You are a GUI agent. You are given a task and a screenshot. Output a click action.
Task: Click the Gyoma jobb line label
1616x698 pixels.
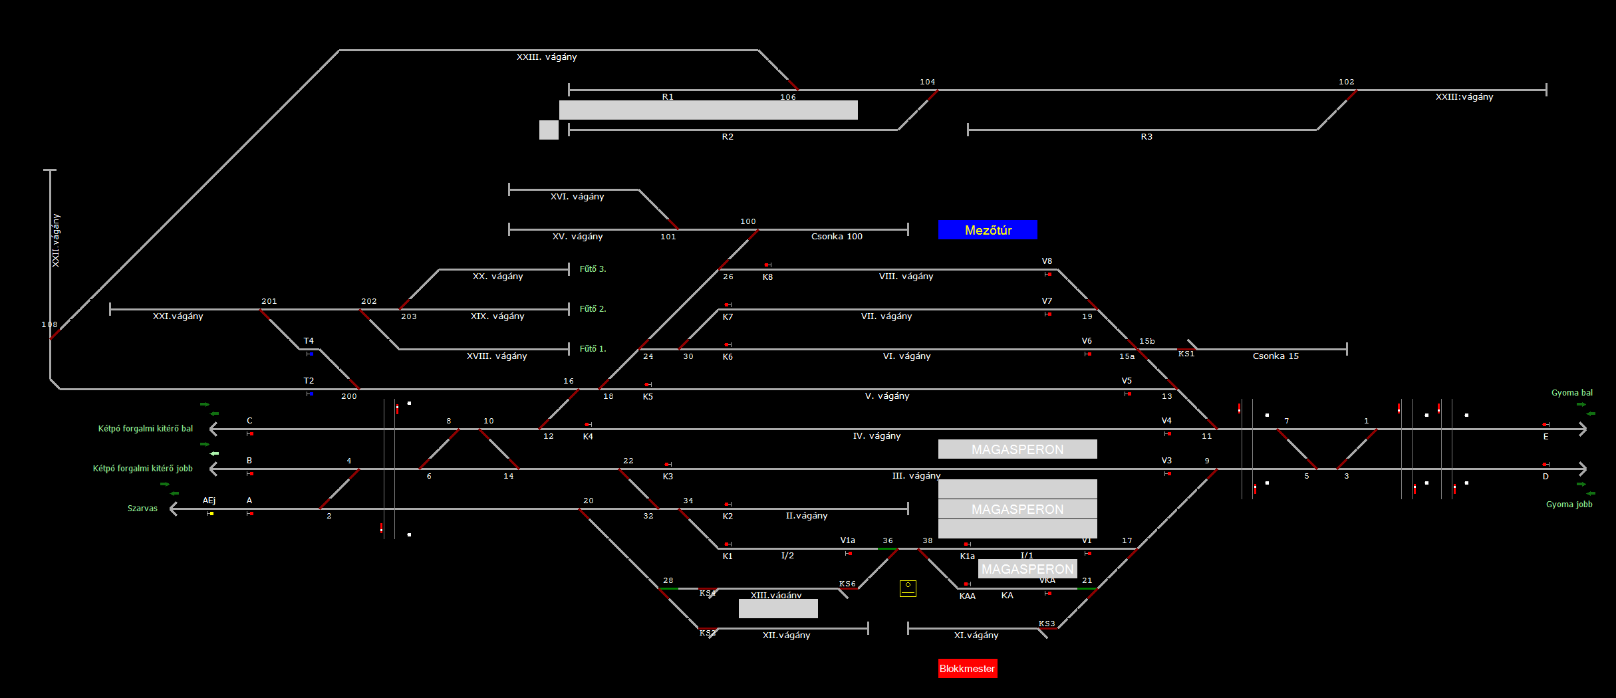coord(1569,505)
